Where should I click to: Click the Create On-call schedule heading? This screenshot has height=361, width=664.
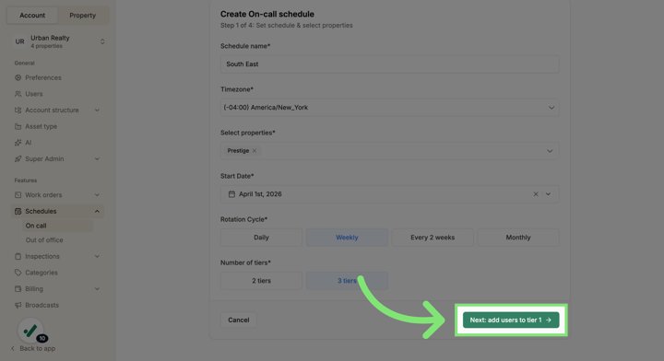(267, 14)
